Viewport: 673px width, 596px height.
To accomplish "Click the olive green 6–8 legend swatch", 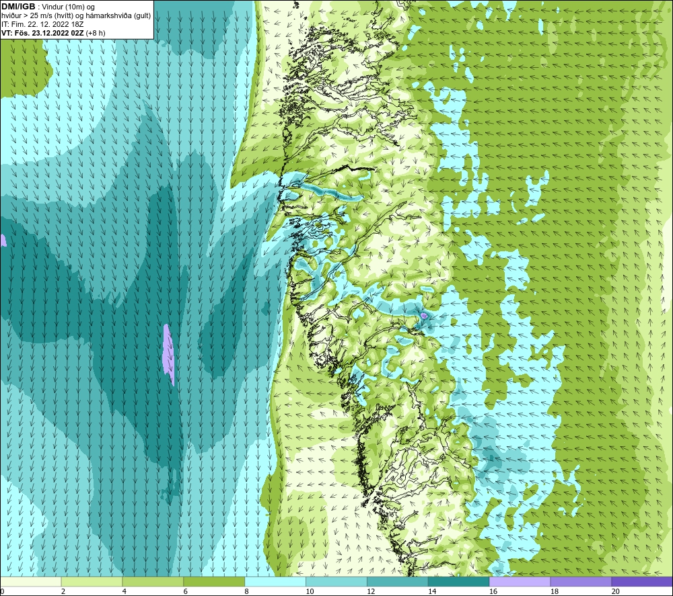I will pyautogui.click(x=214, y=581).
